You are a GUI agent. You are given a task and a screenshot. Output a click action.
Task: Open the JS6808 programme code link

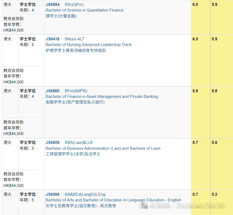pos(52,143)
